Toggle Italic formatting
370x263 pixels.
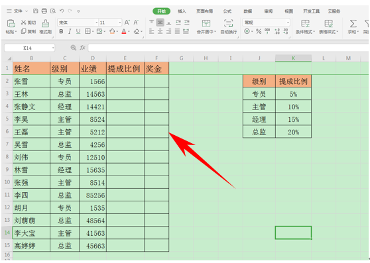tap(70, 31)
